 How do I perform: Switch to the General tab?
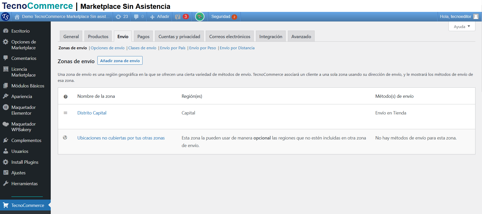click(x=71, y=36)
